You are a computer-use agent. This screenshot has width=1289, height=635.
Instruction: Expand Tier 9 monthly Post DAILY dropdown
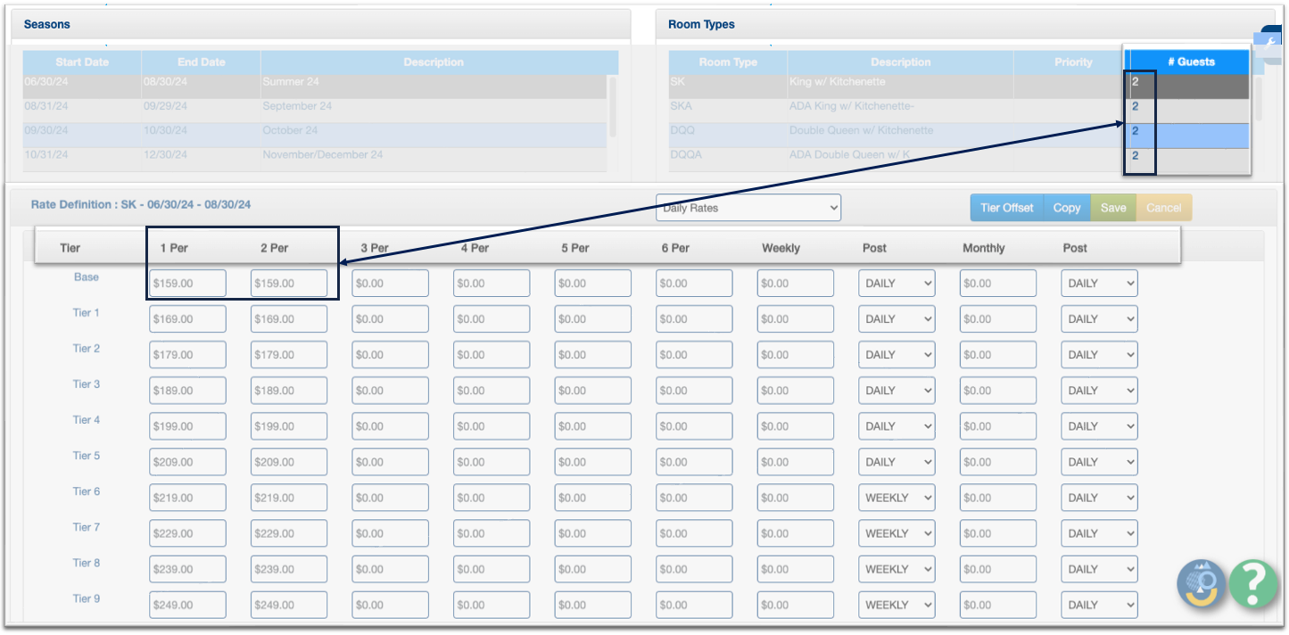coord(1099,605)
